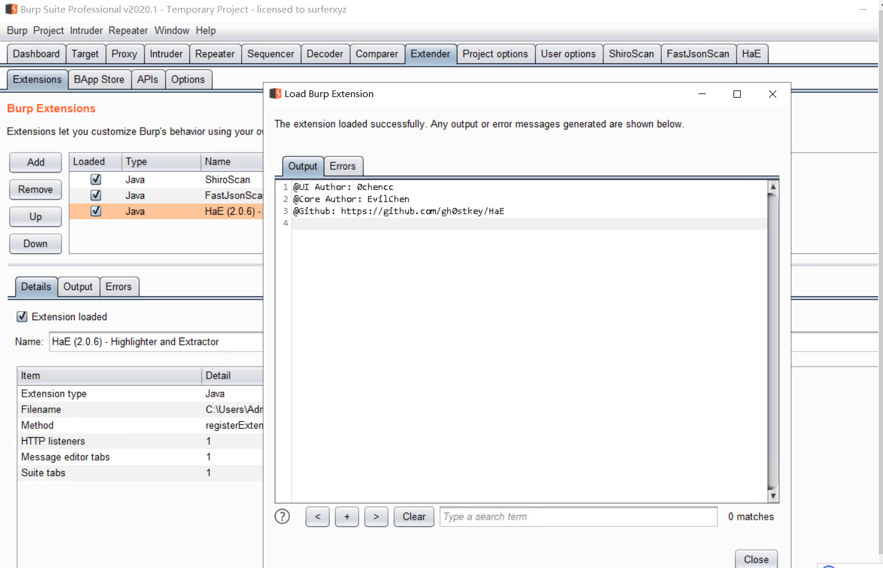Sort by the Type column header
The height and width of the screenshot is (568, 883).
[x=161, y=162]
